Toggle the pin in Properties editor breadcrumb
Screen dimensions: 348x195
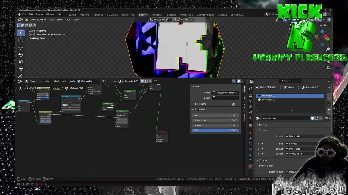[329, 87]
